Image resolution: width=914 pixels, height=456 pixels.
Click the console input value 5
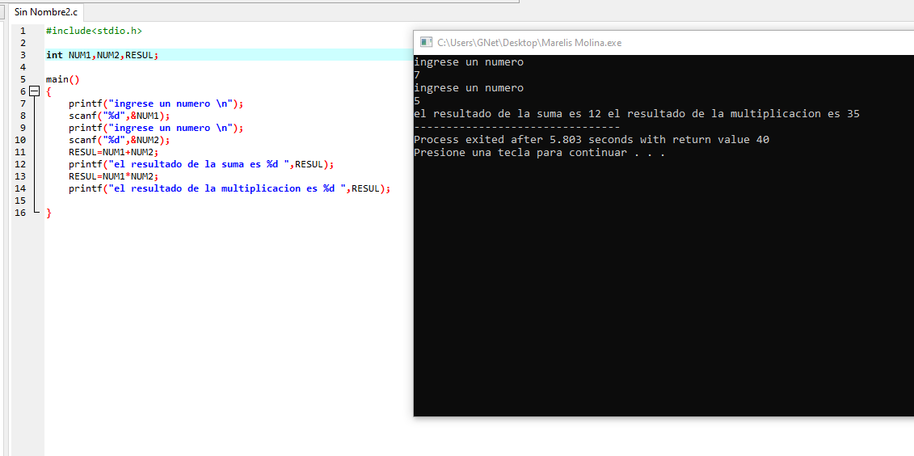[x=417, y=101]
